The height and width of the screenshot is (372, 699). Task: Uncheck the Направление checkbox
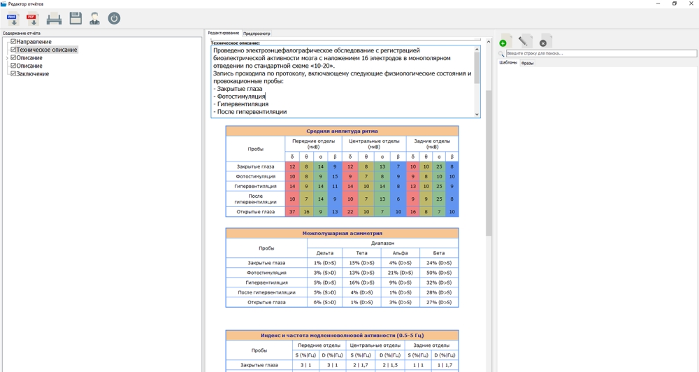coord(13,42)
